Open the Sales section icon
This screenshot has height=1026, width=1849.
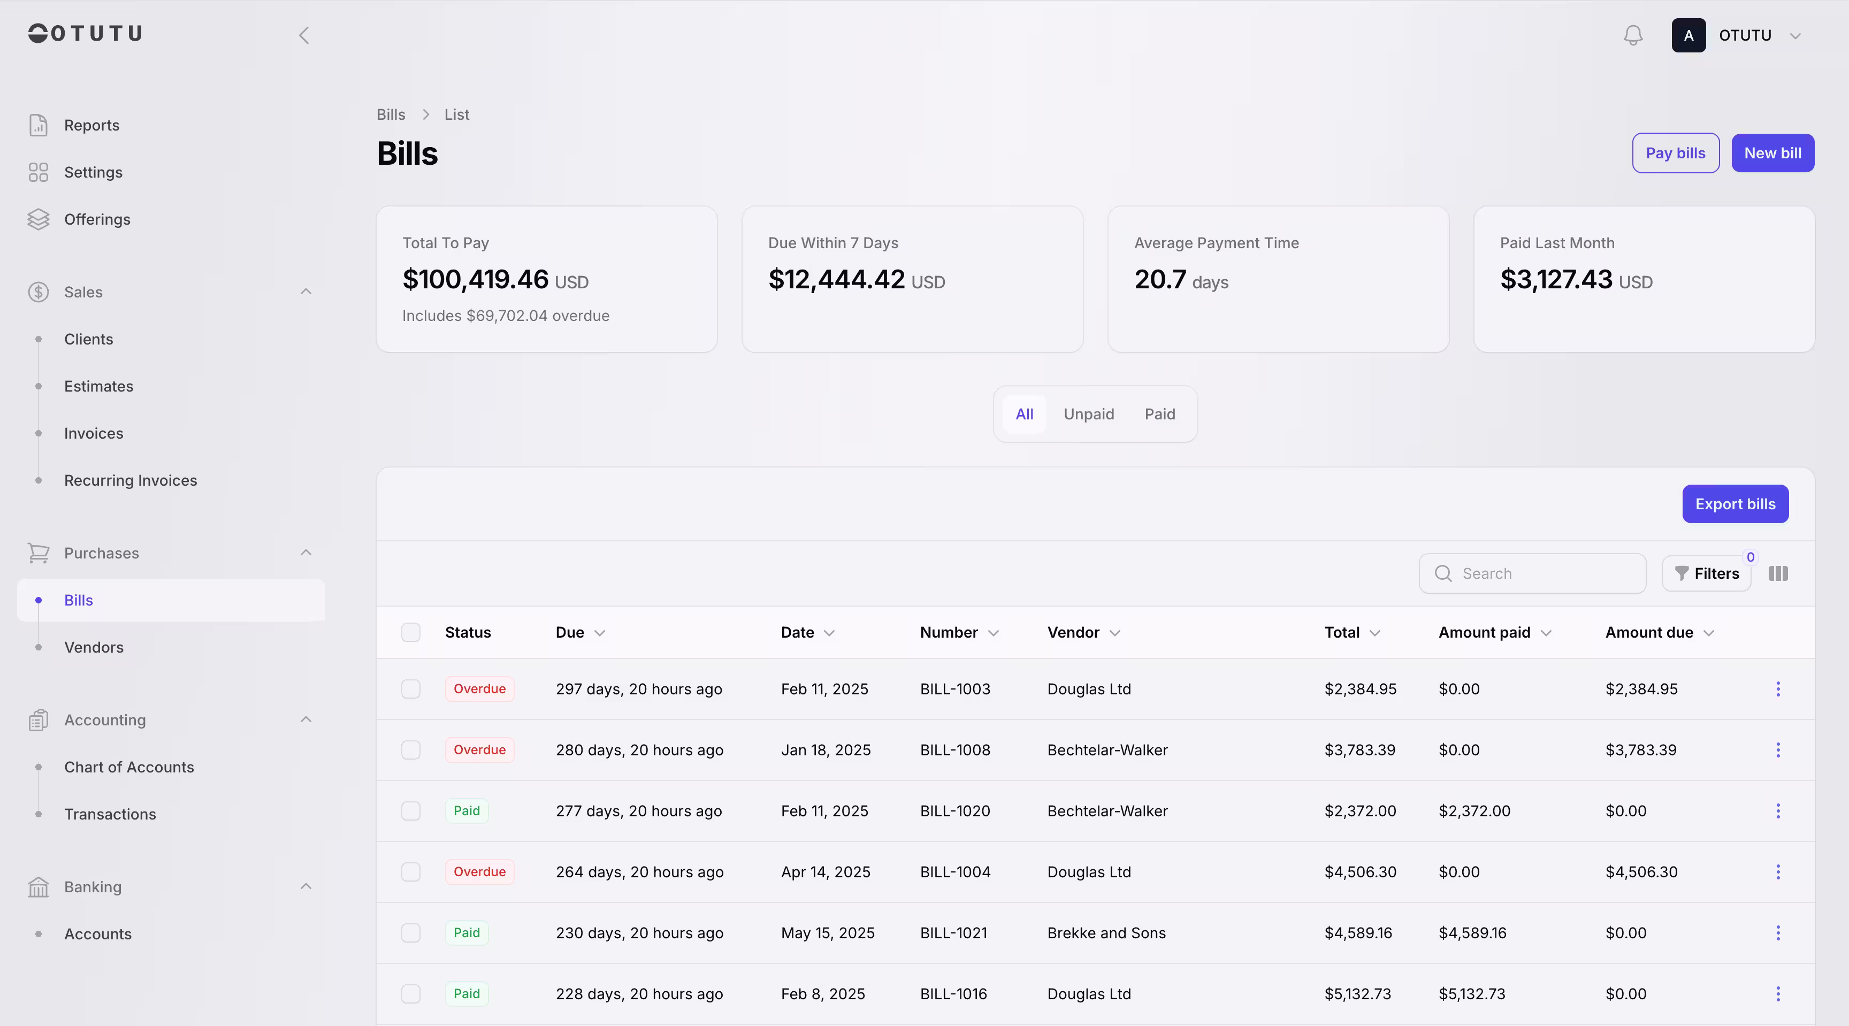(x=38, y=292)
